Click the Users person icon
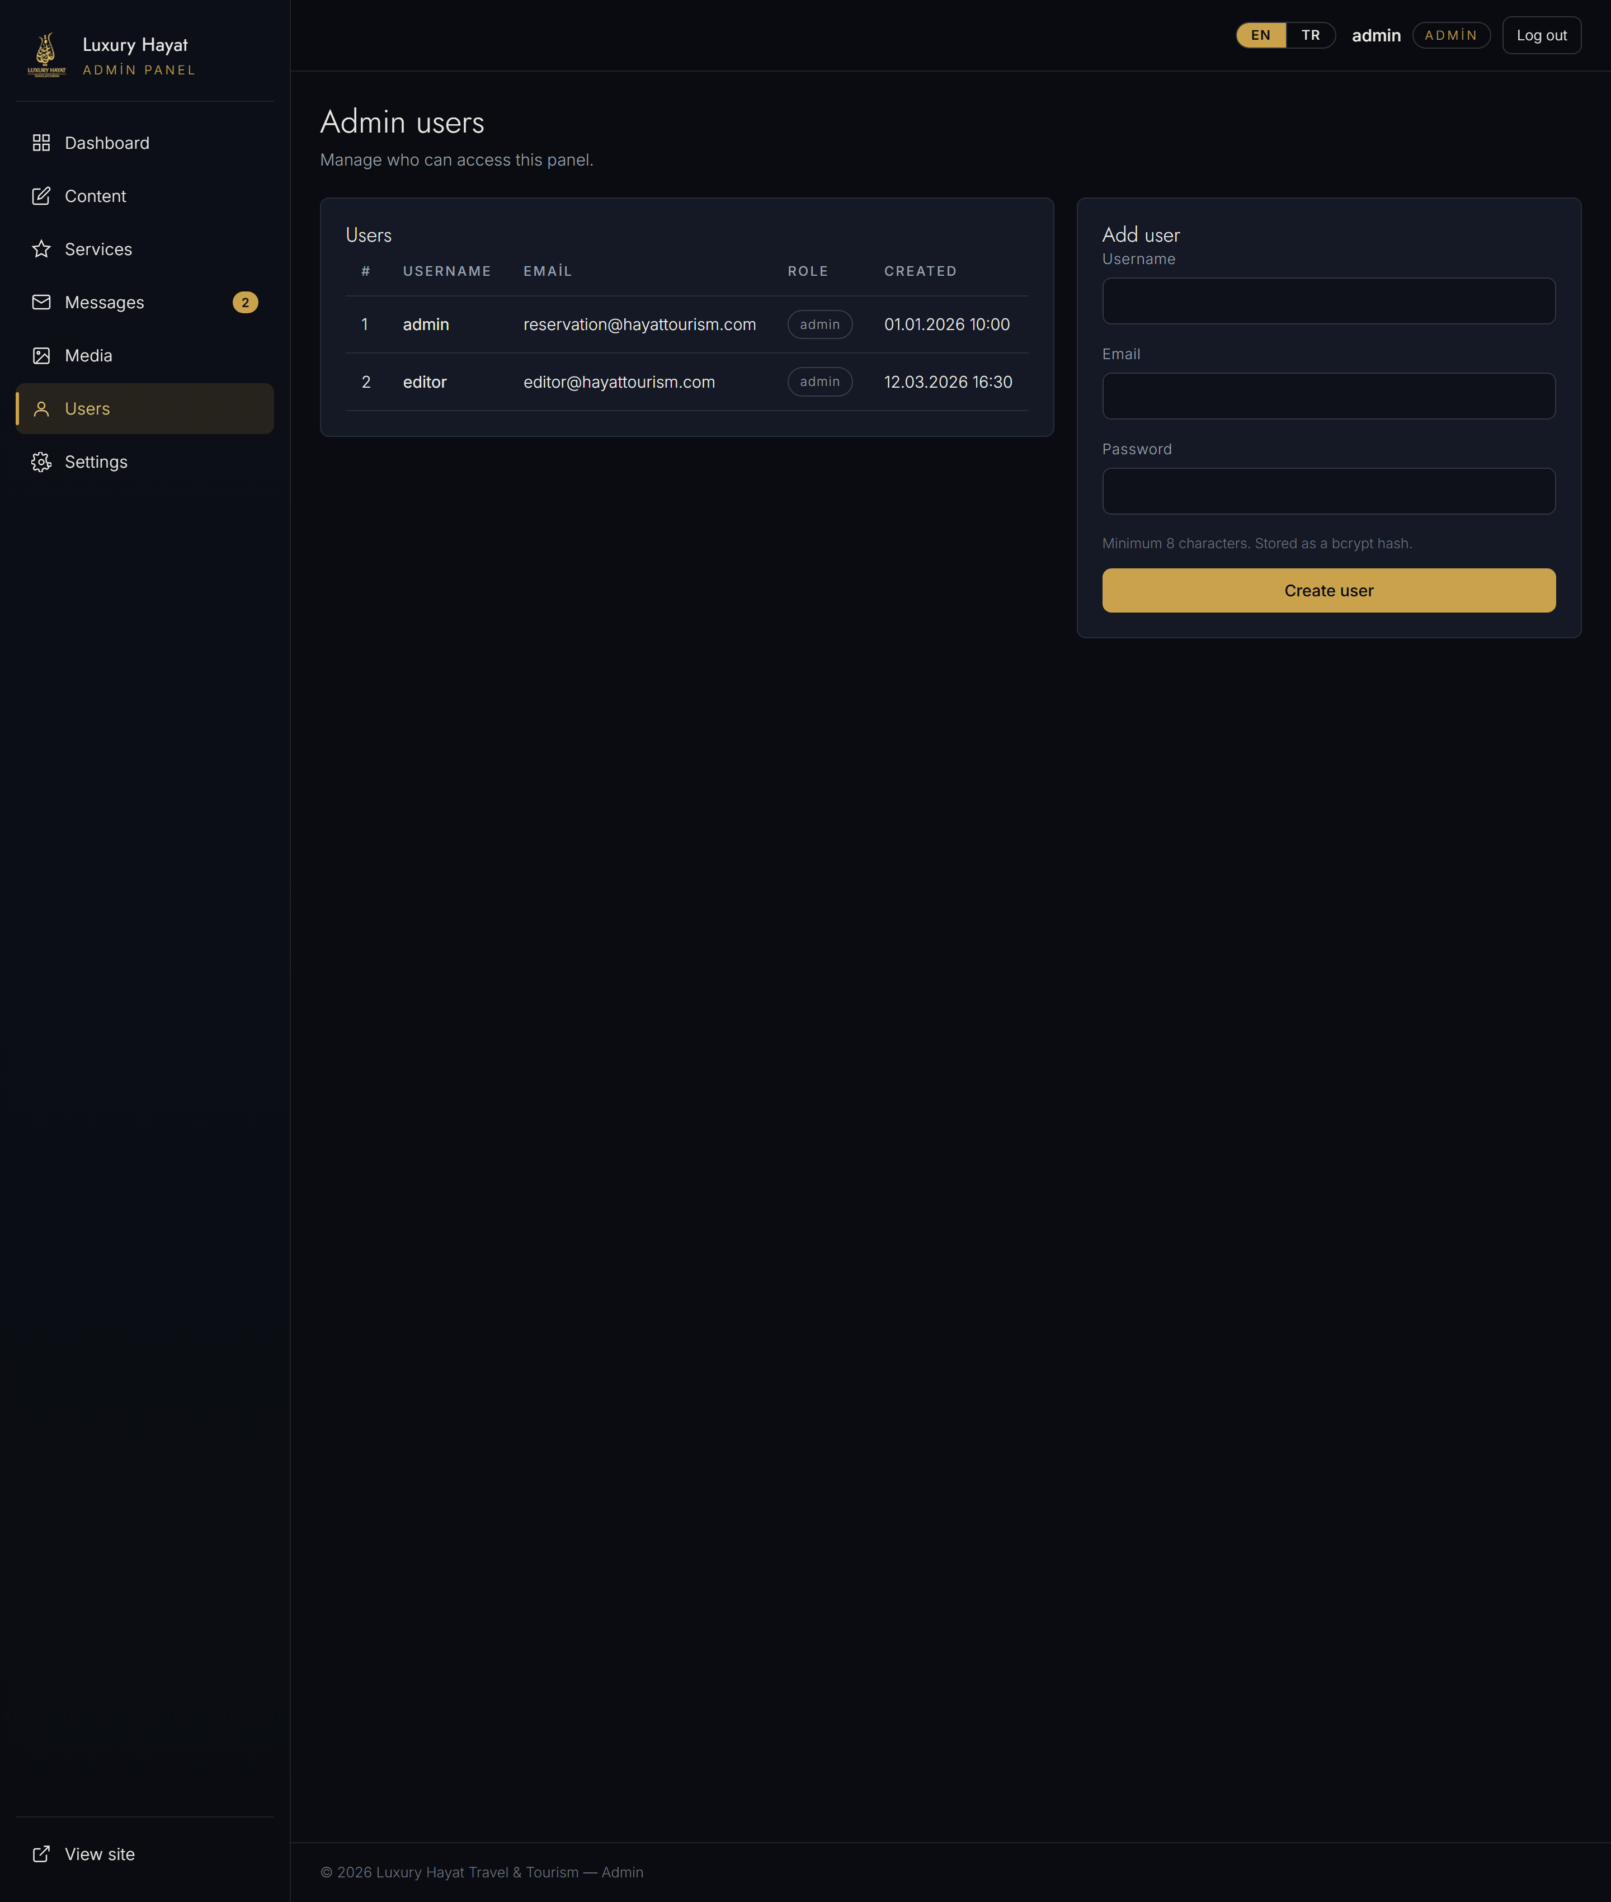The image size is (1611, 1902). pos(41,408)
